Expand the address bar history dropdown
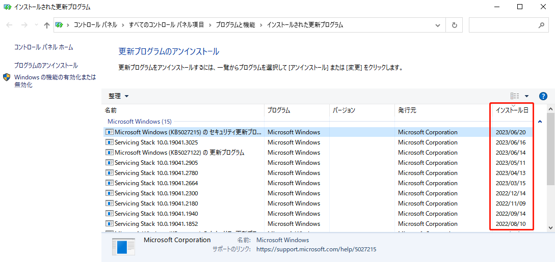Screen dimensions: 555x262 click(437, 25)
